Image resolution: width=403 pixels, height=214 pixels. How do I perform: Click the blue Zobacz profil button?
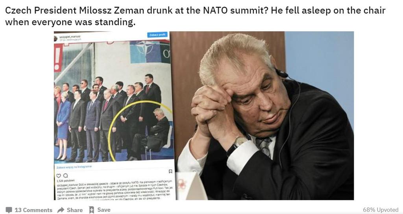(x=157, y=35)
